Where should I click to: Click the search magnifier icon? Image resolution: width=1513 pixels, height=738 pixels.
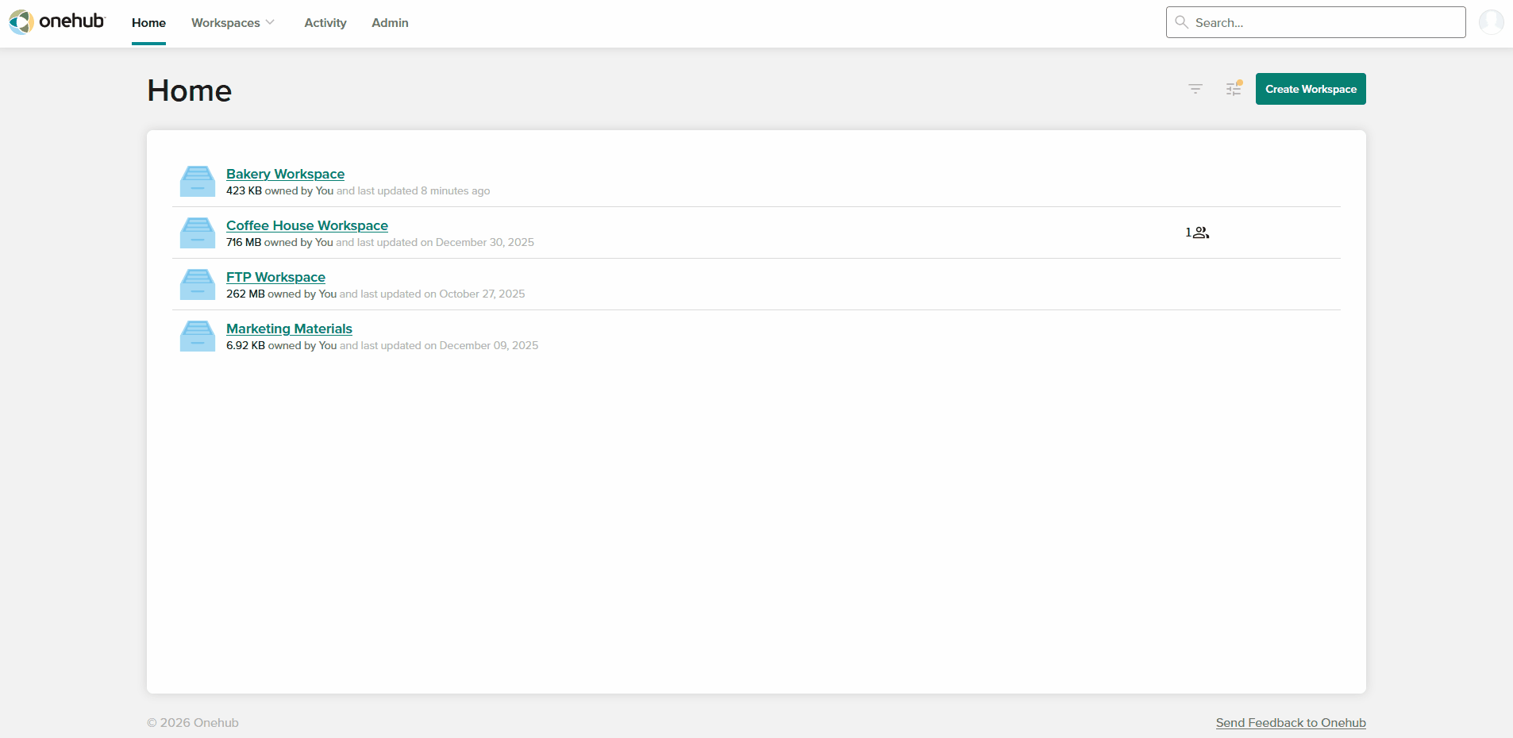1182,22
